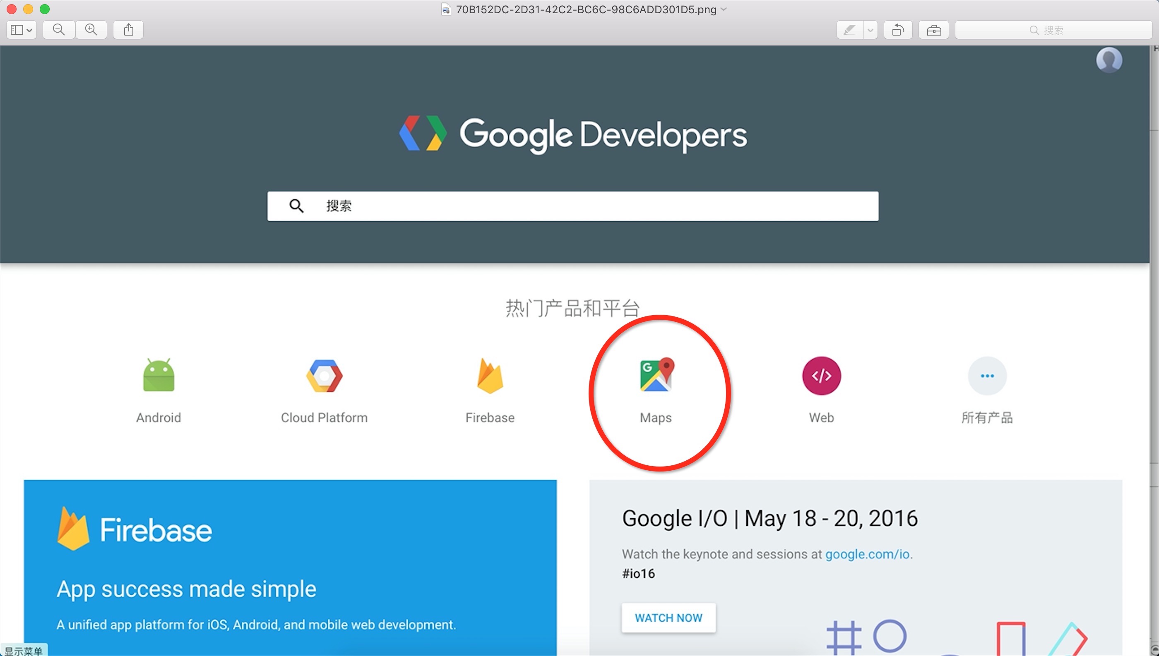1159x656 pixels.
Task: Click the #io16 hashtag text
Action: pos(638,574)
